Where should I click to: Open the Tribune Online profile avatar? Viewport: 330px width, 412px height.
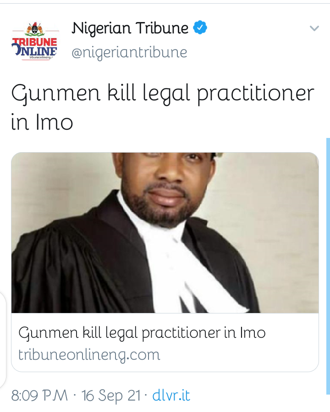(35, 41)
